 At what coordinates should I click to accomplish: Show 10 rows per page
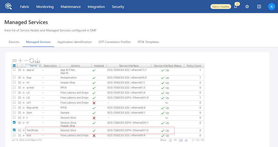(170, 140)
